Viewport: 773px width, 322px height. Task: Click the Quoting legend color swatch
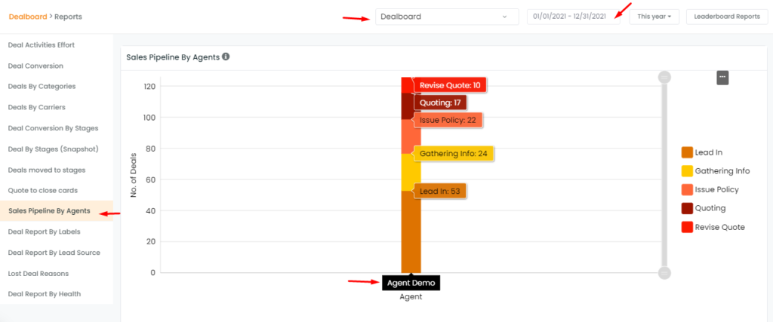tap(687, 209)
